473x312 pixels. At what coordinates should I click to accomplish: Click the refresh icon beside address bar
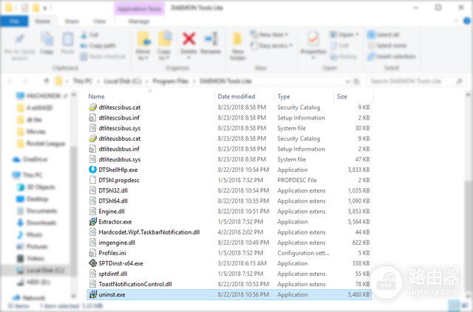pos(356,81)
